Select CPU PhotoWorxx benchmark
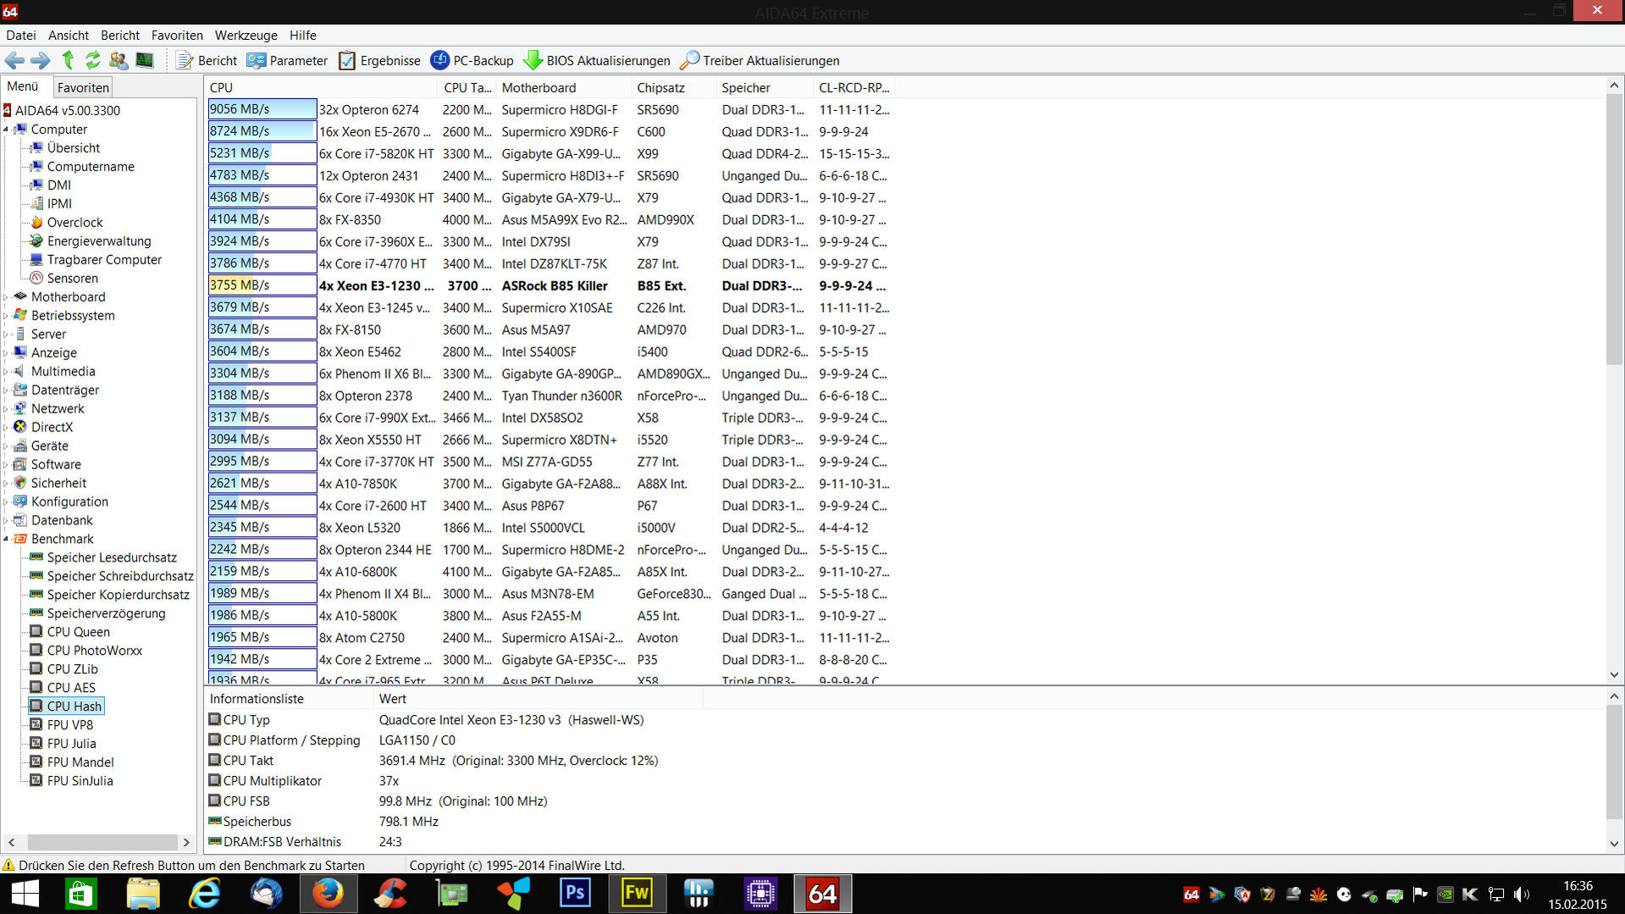Image resolution: width=1625 pixels, height=914 pixels. 94,651
